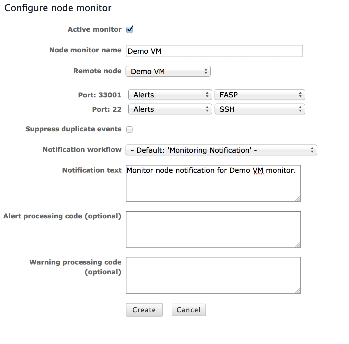Viewport: 349px width, 344px height.
Task: Grab Notification text resize handle
Action: (298, 199)
